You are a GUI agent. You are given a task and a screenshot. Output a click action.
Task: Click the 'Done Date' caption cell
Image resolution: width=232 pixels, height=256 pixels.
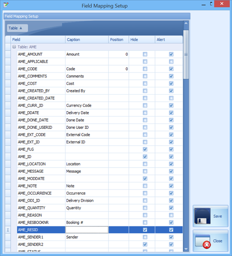click(x=87, y=120)
